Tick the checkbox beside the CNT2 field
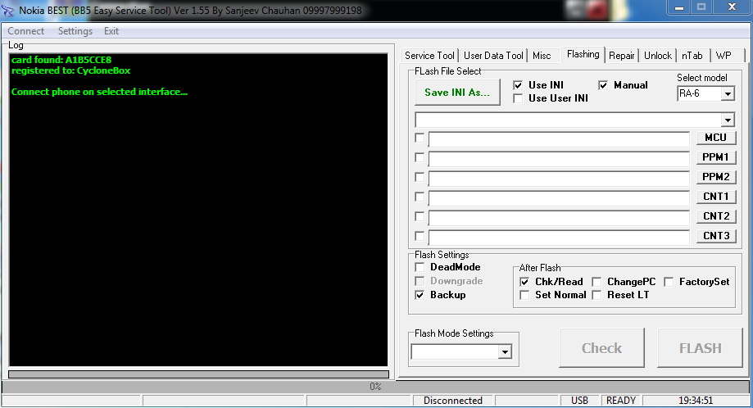Viewport: 753px width, 408px height. (420, 216)
